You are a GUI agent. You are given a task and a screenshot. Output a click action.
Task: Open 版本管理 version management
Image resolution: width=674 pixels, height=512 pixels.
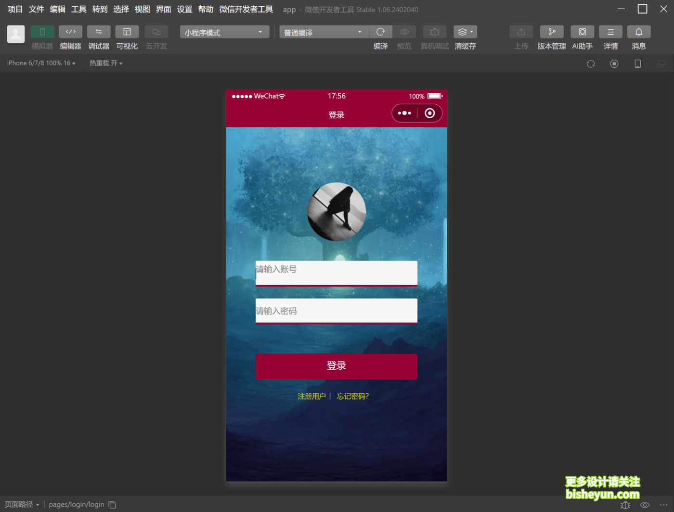[x=551, y=32]
